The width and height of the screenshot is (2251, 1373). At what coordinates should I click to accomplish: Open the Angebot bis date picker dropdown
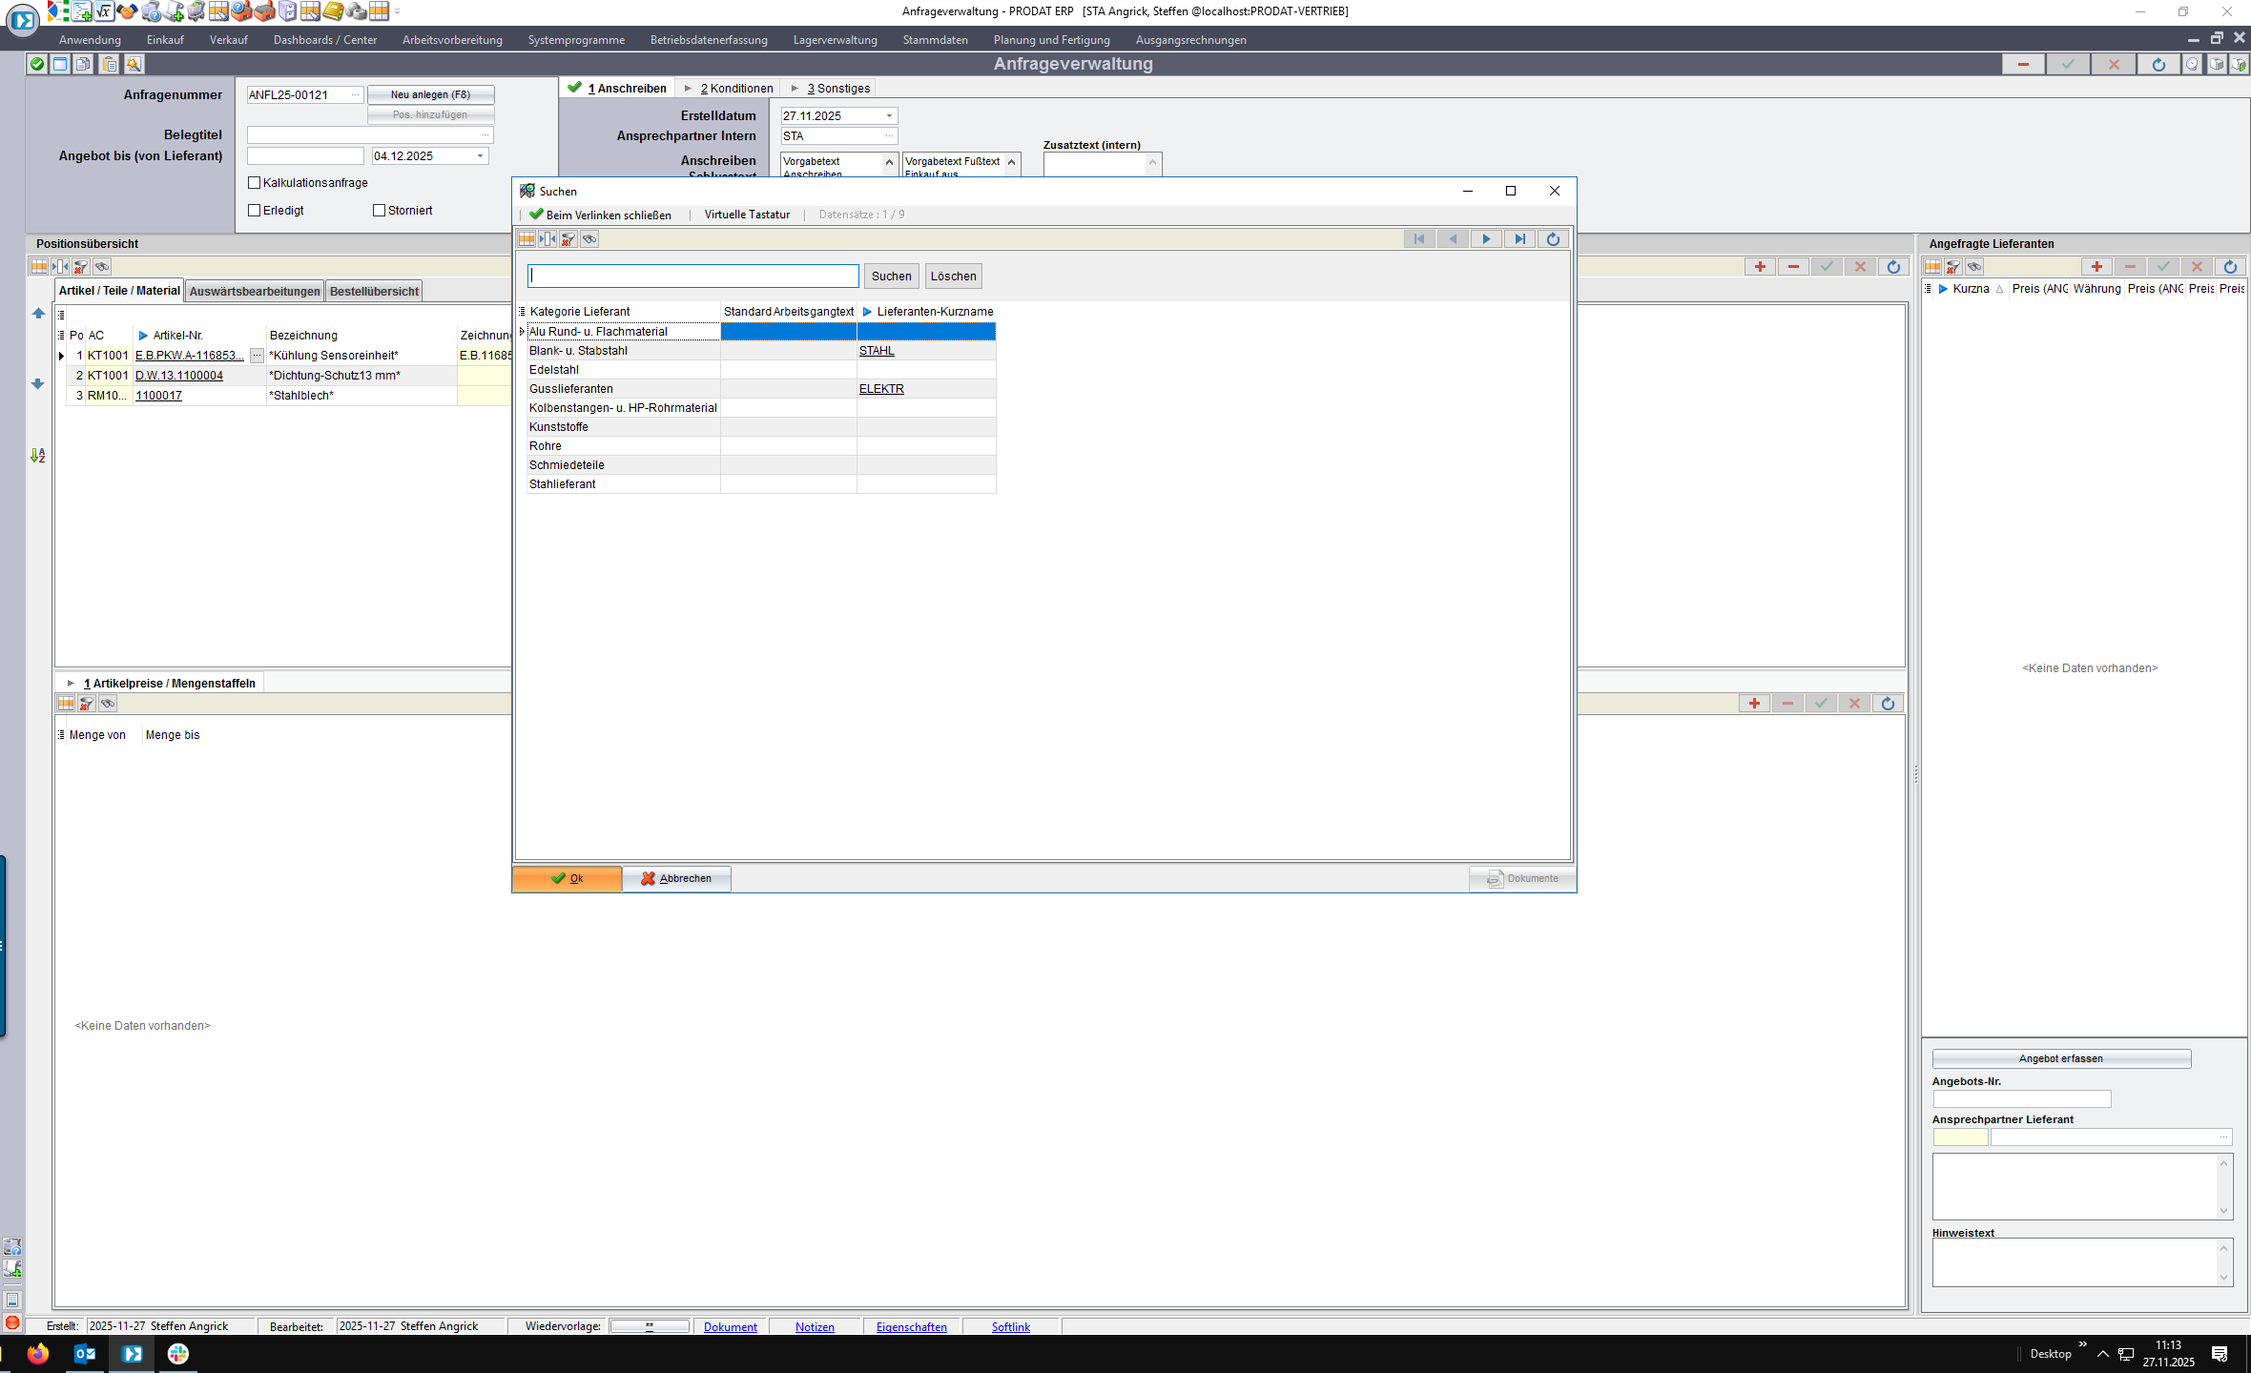[x=480, y=156]
